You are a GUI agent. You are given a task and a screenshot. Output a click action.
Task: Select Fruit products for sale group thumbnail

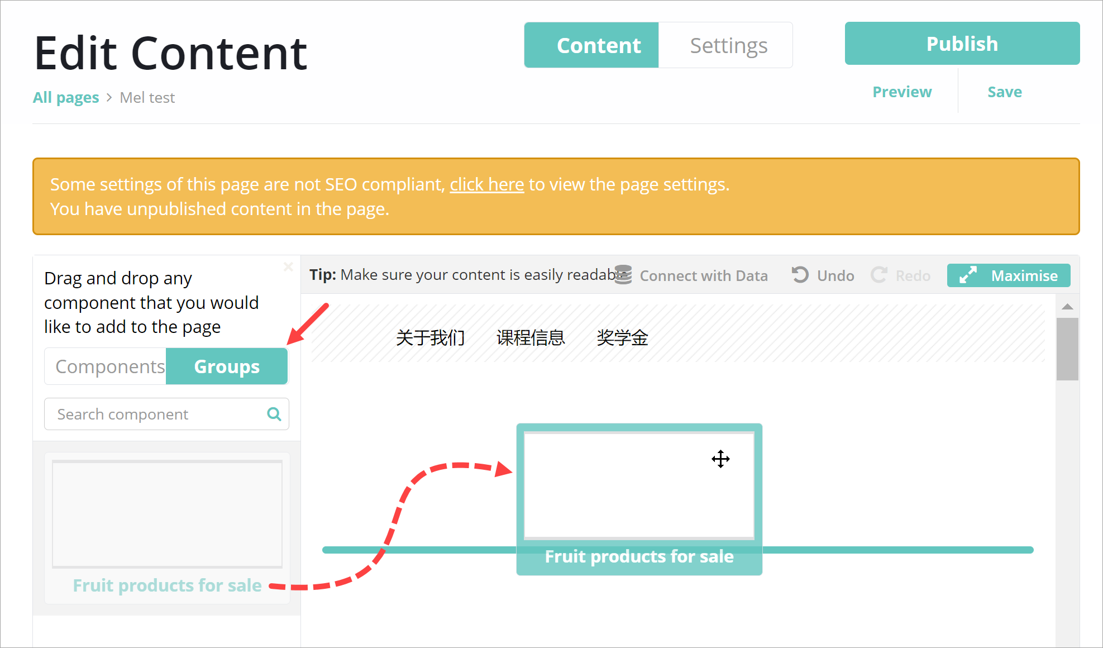[167, 514]
